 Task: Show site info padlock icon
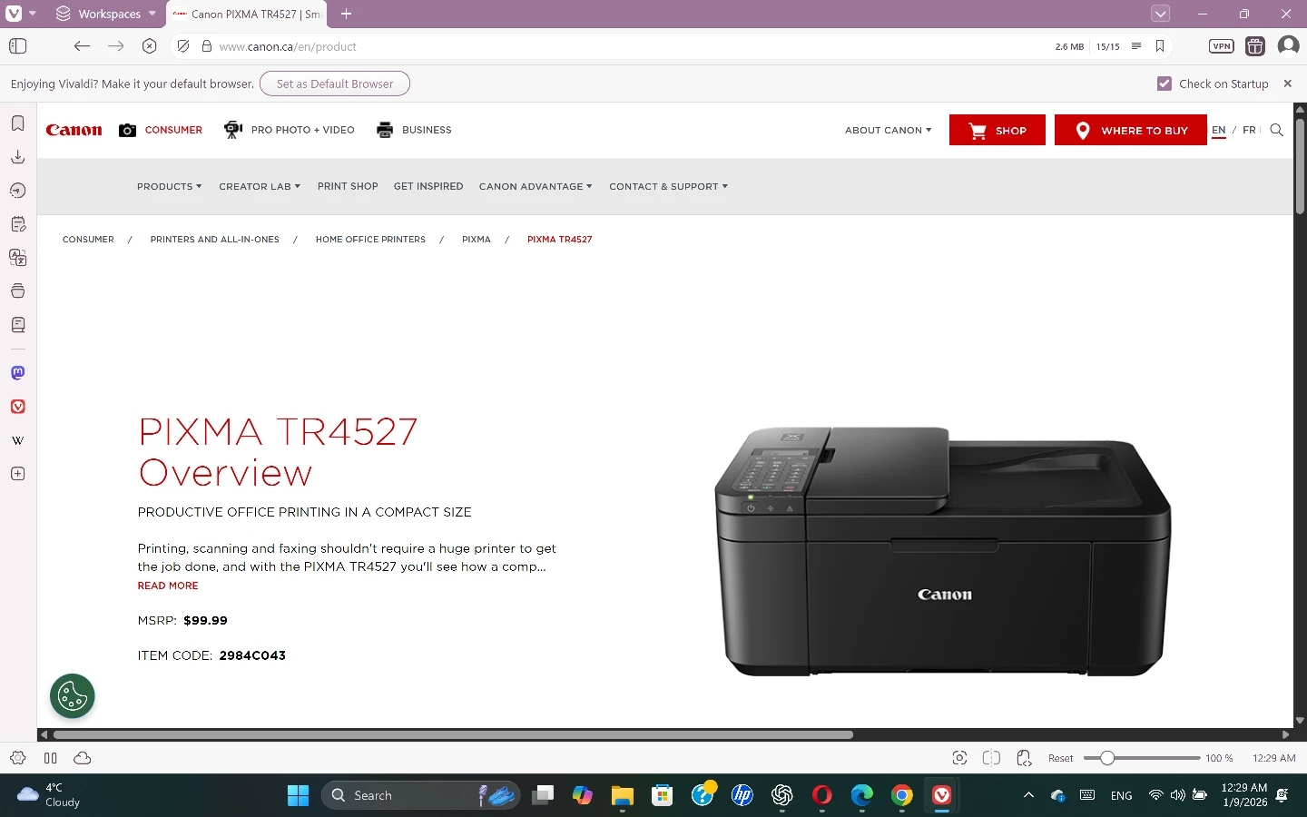[x=207, y=46]
